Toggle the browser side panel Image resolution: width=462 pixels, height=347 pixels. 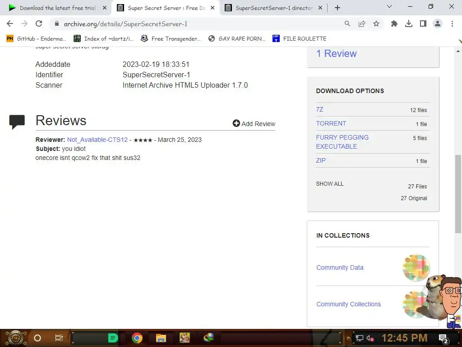click(x=423, y=23)
